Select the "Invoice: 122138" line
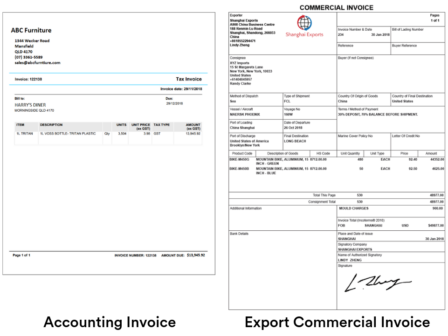448x336 pixels. click(x=28, y=79)
